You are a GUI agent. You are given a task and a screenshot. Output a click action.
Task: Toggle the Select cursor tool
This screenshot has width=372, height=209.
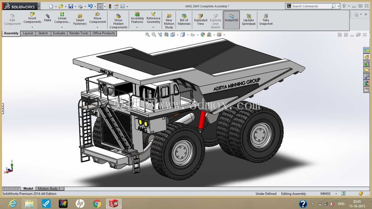(100, 6)
